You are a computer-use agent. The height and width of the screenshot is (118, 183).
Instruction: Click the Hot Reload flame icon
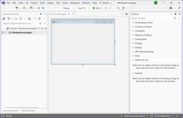pyautogui.click(x=110, y=8)
